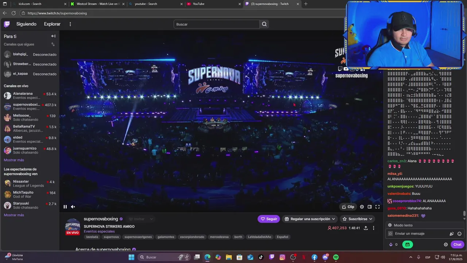Open MichTaquito God of War channel
Screen dimensions: 467x263
[30, 194]
